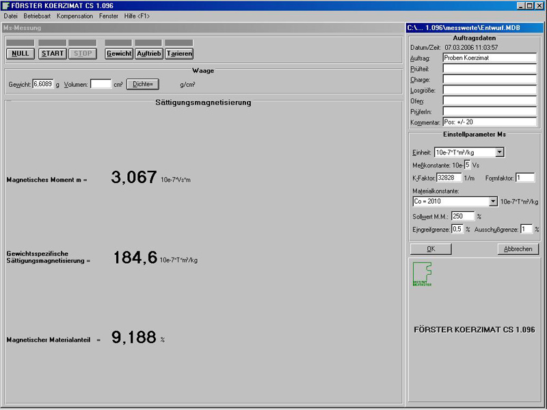Expand the Einheit unit dropdown

(x=499, y=152)
